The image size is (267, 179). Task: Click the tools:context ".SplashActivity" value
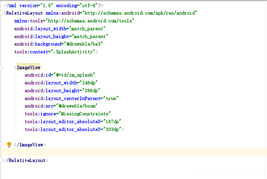73,52
